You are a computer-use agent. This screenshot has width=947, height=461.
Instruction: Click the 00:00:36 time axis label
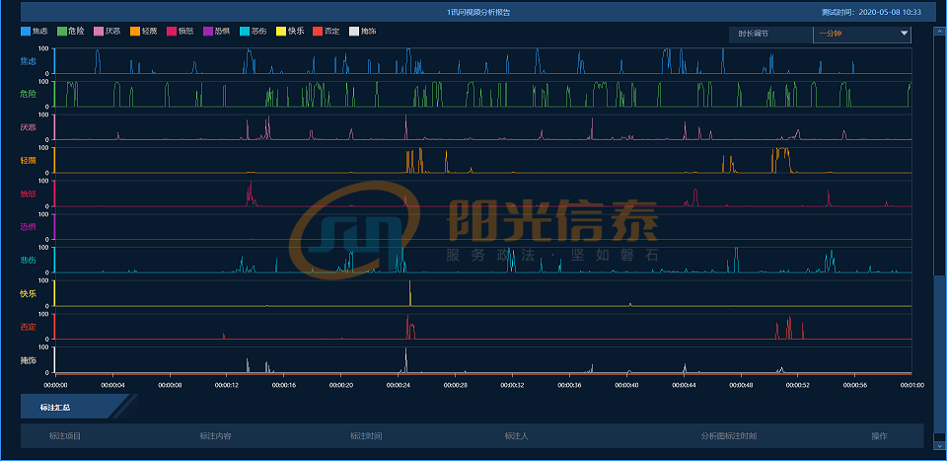point(569,384)
